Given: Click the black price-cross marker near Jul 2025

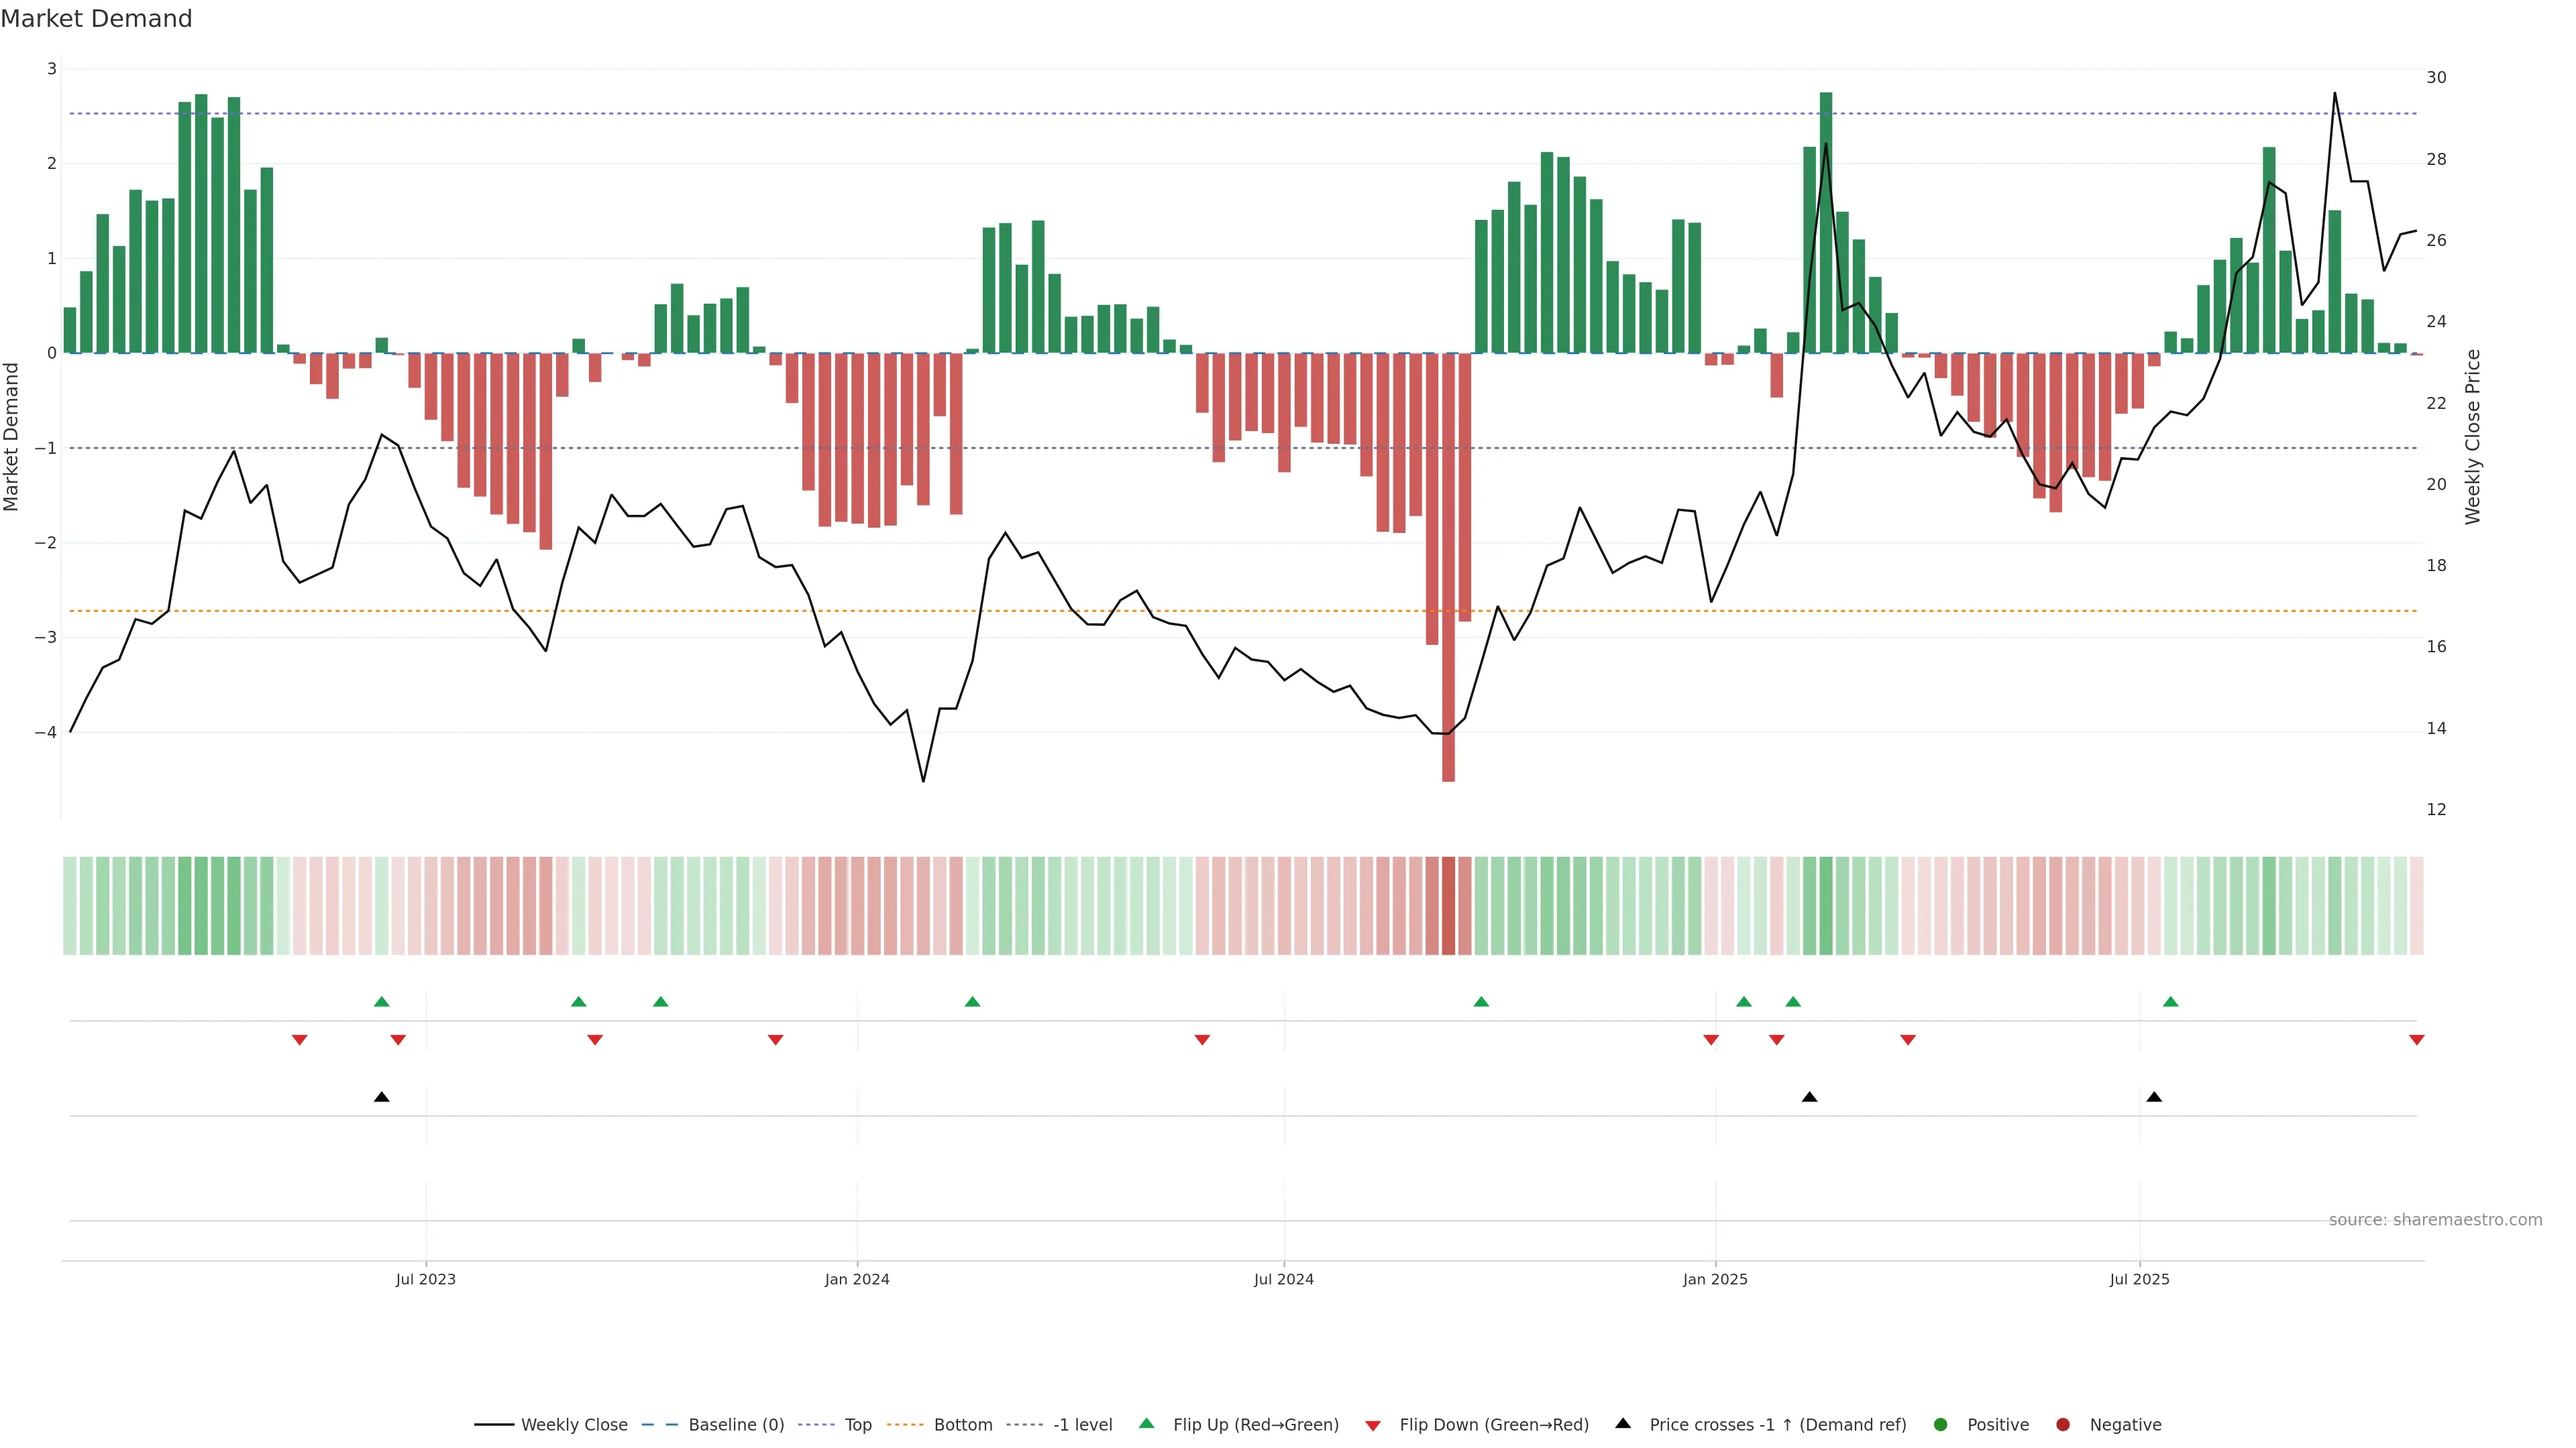Looking at the screenshot, I should [2154, 1097].
